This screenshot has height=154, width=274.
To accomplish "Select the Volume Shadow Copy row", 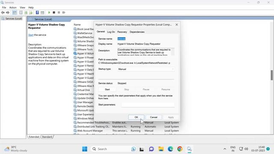I will 83,41.
